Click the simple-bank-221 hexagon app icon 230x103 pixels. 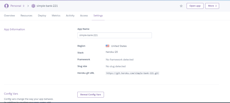point(33,6)
